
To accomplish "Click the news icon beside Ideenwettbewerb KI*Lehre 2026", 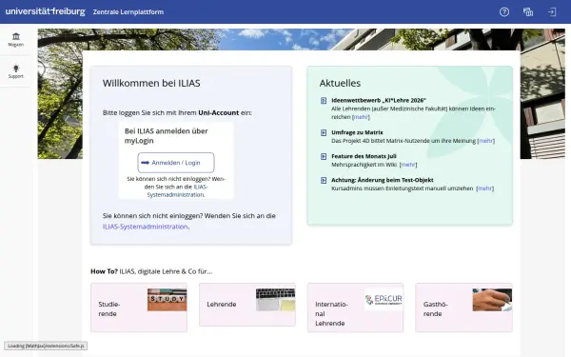I will [x=324, y=101].
